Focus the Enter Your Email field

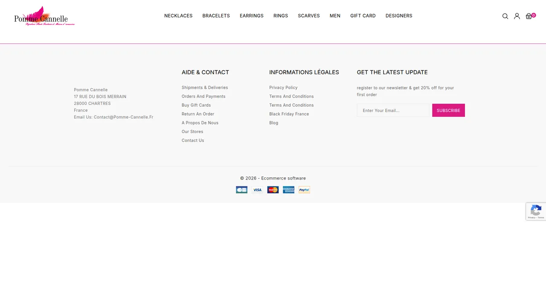(x=393, y=110)
